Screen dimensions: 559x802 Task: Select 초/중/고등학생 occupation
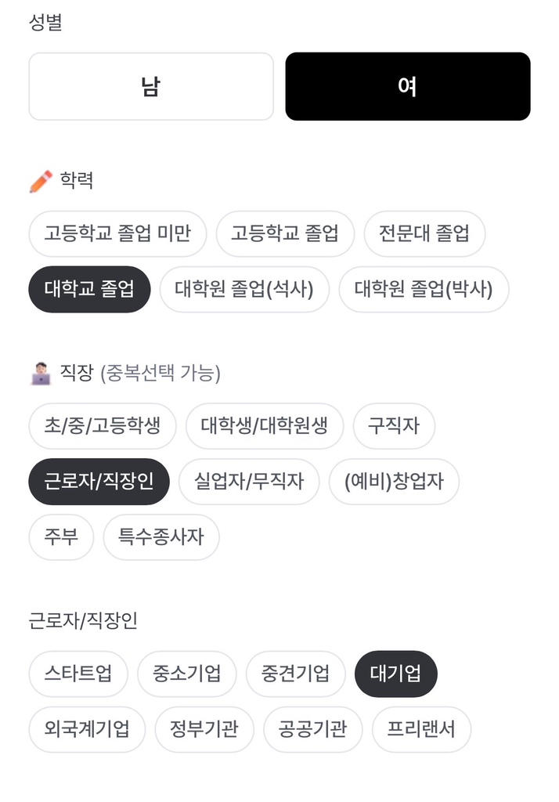tap(102, 426)
